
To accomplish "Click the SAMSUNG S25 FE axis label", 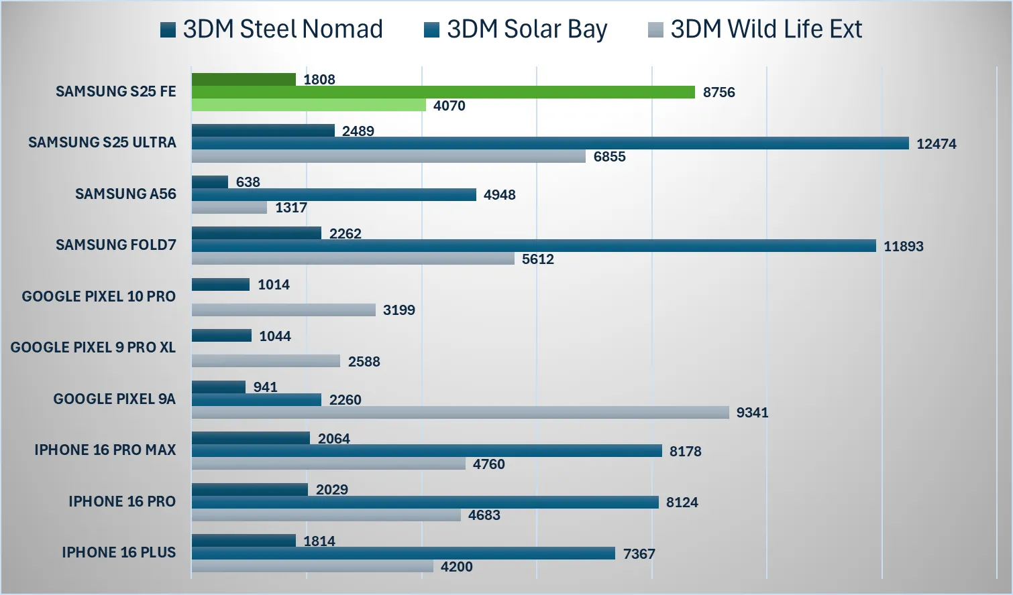I will (116, 91).
